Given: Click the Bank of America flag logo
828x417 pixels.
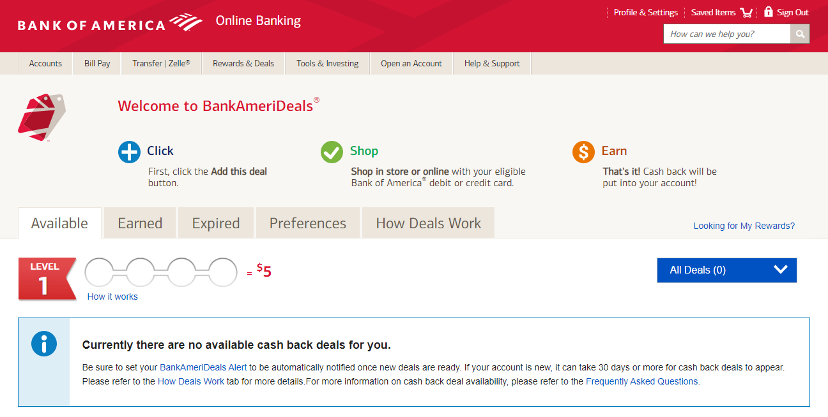Looking at the screenshot, I should click(186, 23).
